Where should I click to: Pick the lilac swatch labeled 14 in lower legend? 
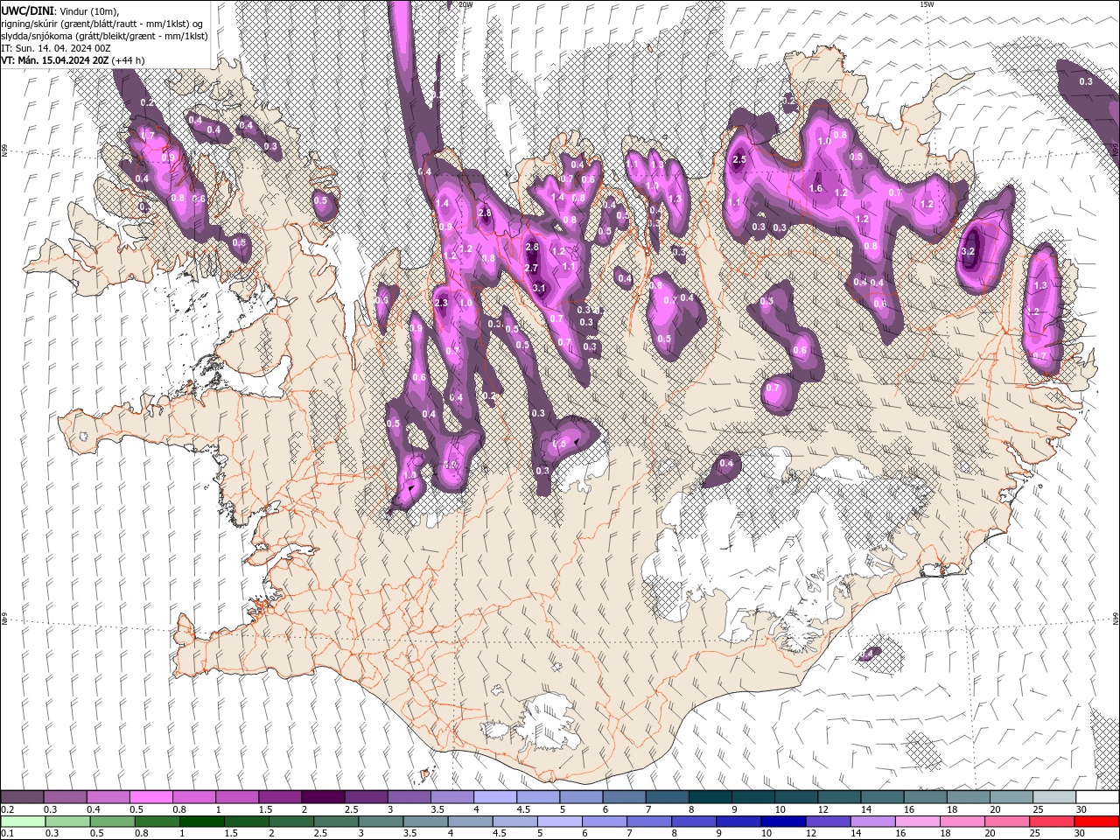click(x=872, y=822)
